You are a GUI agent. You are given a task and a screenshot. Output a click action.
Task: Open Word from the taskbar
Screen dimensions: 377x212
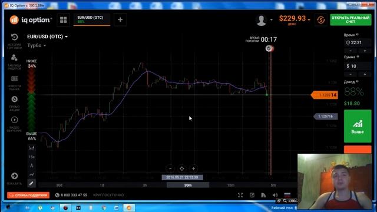point(117,208)
